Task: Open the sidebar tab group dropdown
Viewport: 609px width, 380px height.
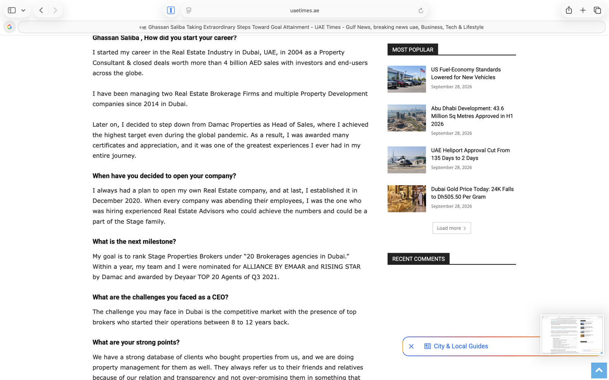Action: [23, 10]
